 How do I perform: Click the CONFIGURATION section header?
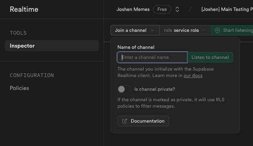coord(32,75)
